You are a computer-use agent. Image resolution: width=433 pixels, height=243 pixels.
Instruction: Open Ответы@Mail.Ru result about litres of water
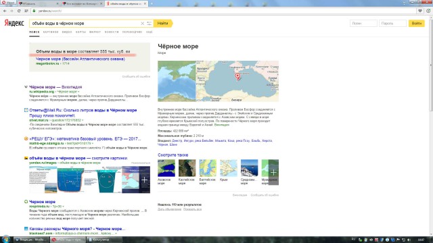(x=83, y=113)
